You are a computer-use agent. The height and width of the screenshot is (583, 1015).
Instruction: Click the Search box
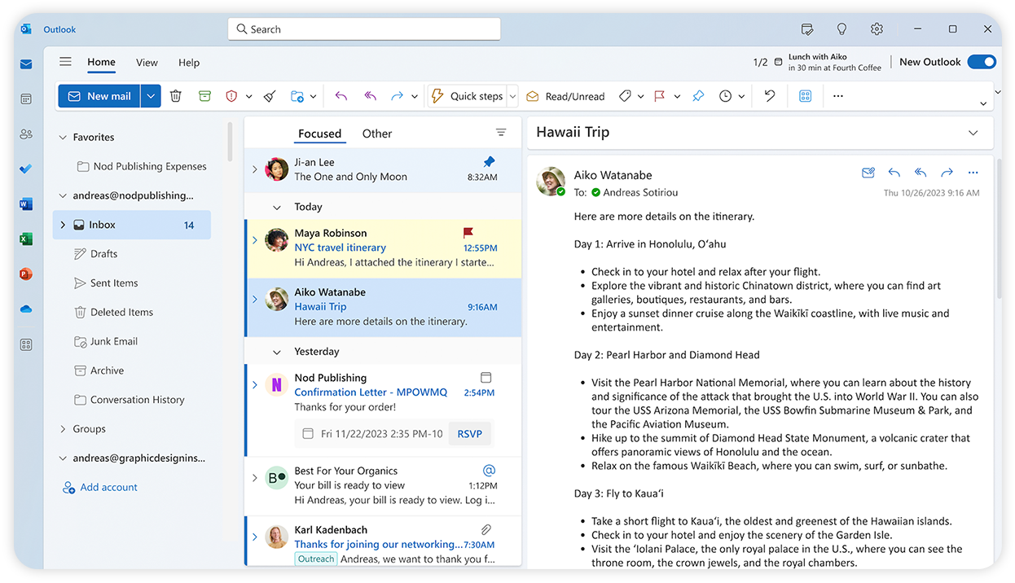364,29
